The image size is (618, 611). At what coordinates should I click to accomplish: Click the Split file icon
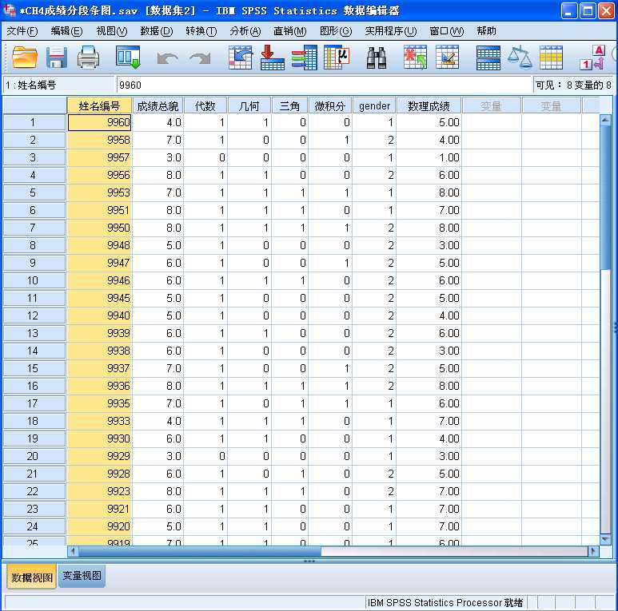tap(488, 58)
